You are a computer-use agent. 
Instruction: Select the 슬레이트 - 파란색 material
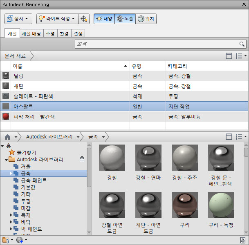click(124, 96)
